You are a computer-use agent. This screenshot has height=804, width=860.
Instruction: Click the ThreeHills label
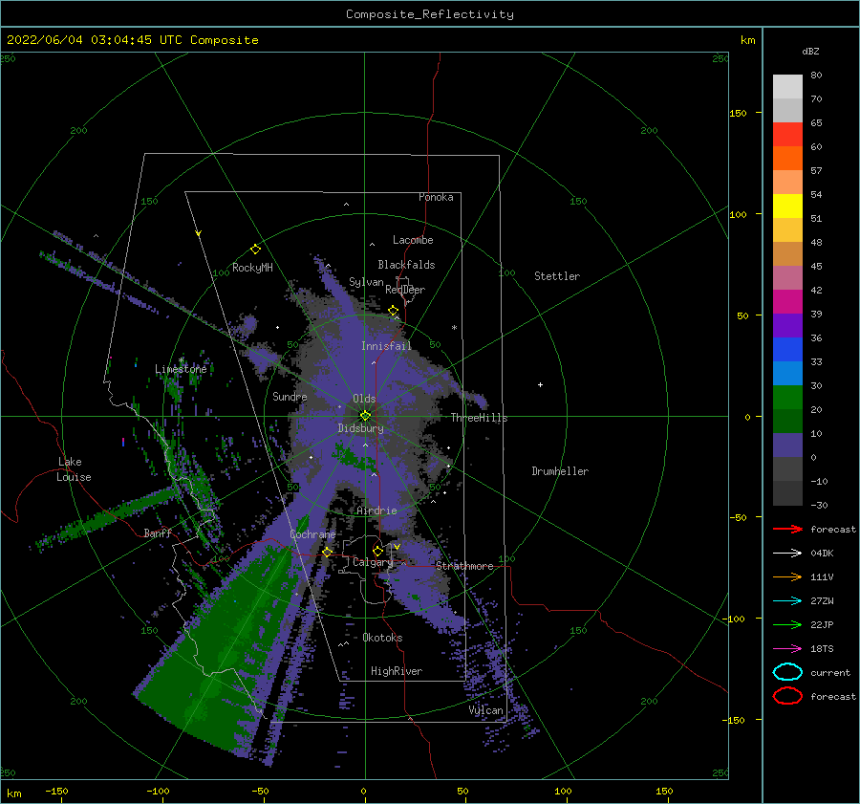[479, 418]
